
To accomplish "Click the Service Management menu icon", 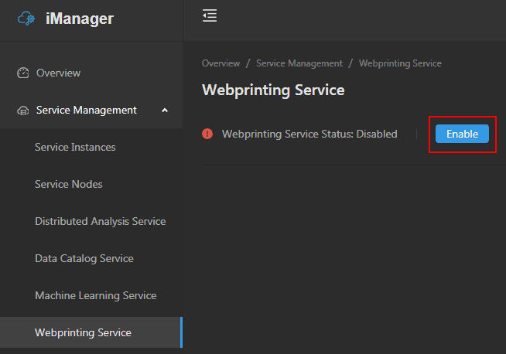I will pyautogui.click(x=22, y=111).
